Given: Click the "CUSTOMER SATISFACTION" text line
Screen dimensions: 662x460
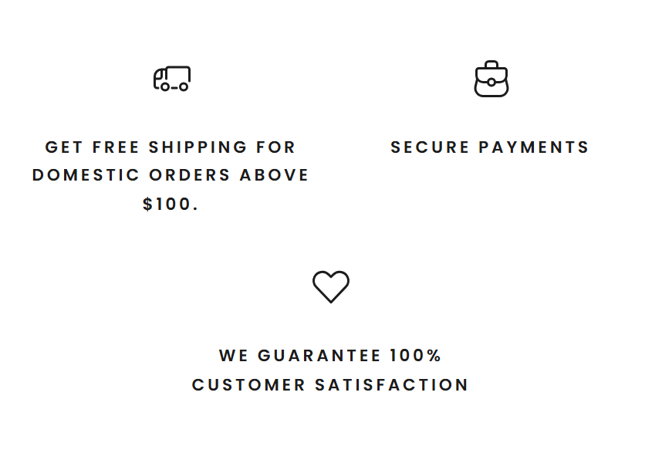Looking at the screenshot, I should 330,384.
